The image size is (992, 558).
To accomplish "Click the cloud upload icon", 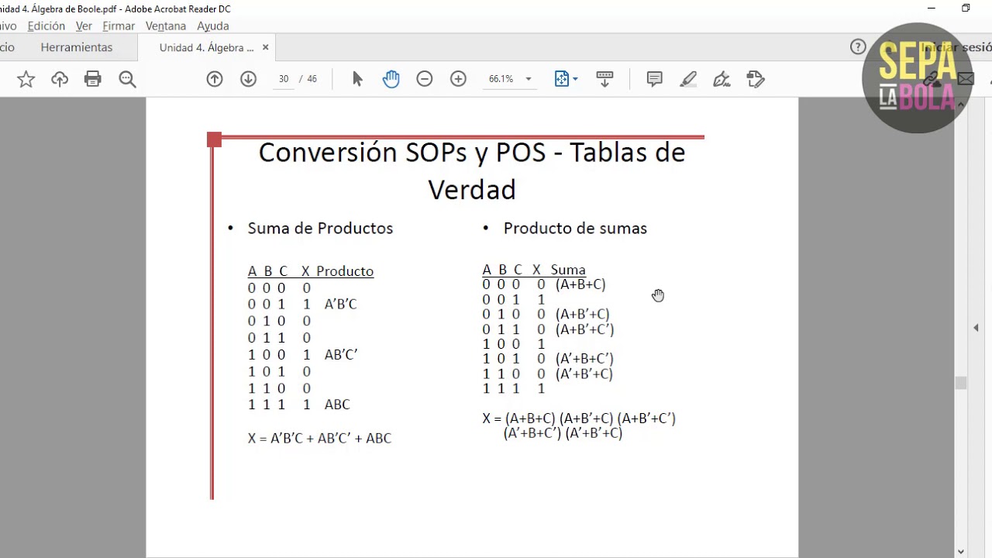I will click(60, 79).
